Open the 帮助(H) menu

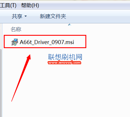click(x=30, y=5)
